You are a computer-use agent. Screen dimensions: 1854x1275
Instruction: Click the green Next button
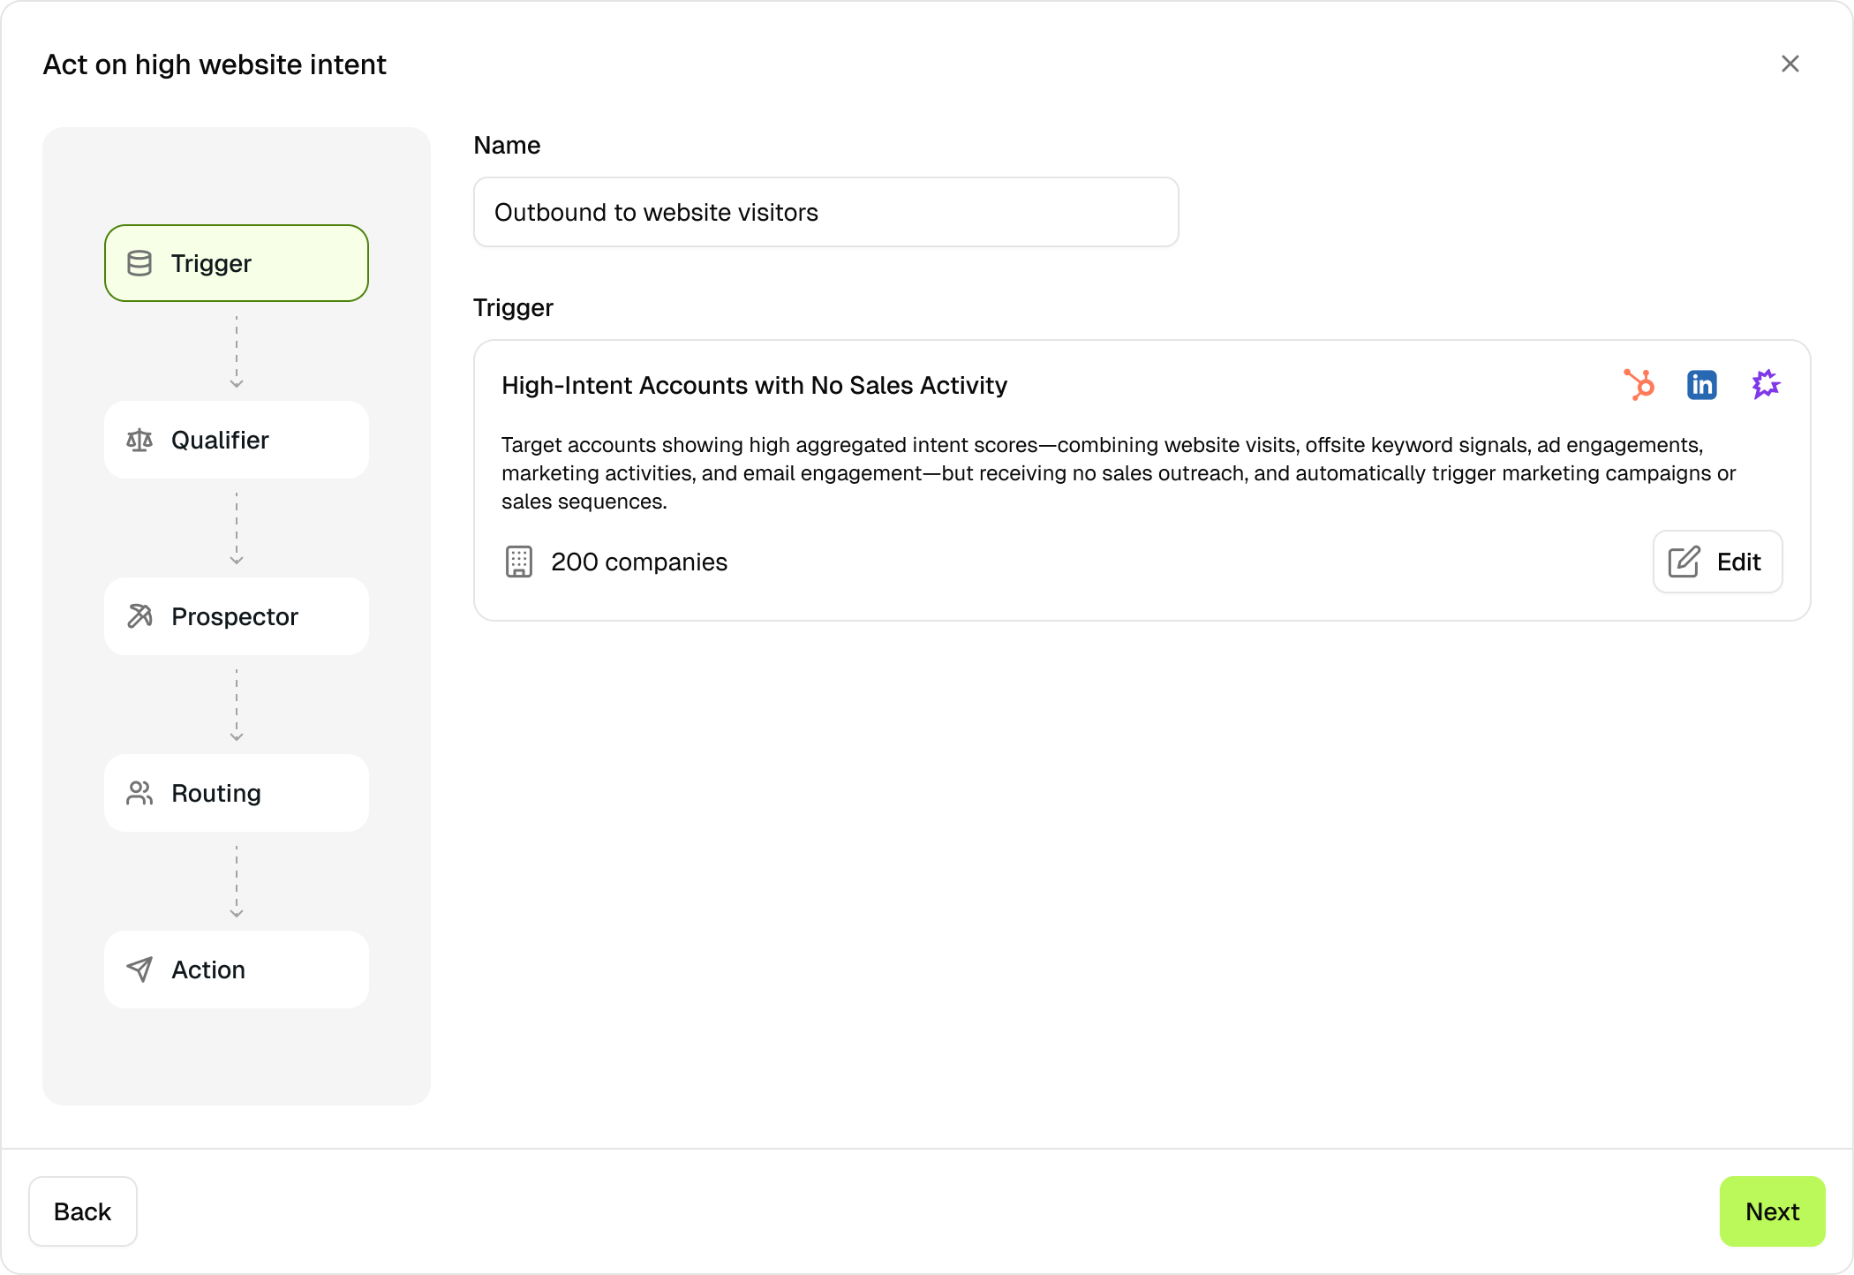(1771, 1211)
